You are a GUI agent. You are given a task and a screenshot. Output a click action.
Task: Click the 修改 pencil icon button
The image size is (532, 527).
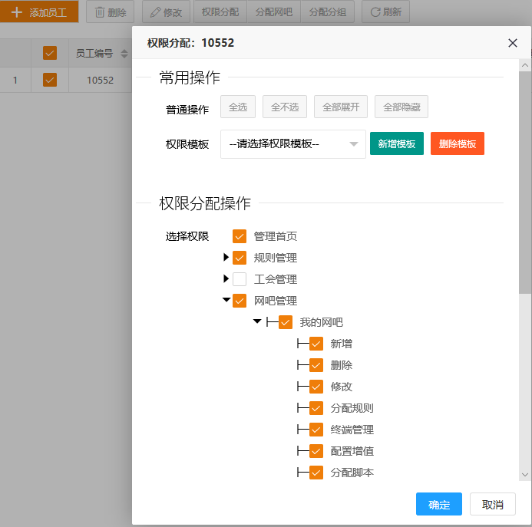166,12
